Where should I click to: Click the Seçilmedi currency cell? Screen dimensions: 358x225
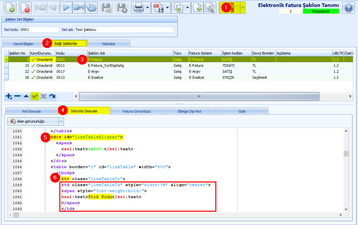point(264,77)
